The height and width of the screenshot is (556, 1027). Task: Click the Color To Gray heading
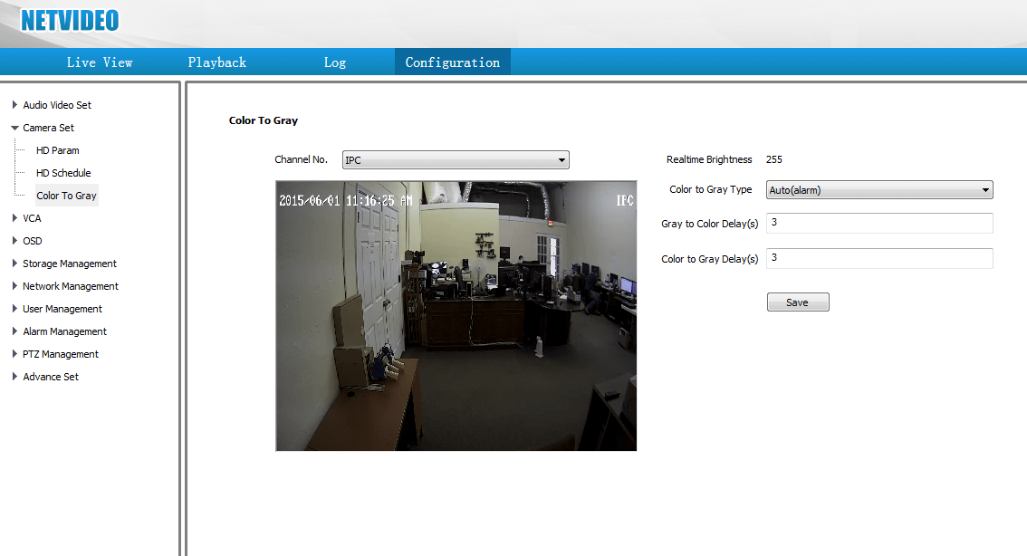264,120
